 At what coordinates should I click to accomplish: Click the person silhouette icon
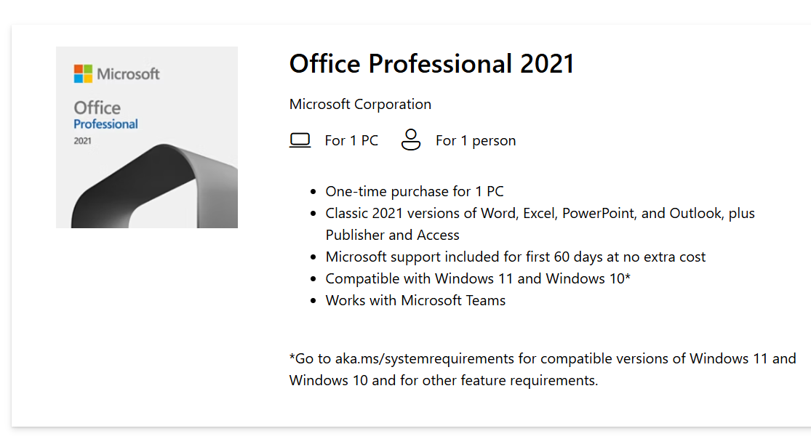[411, 140]
